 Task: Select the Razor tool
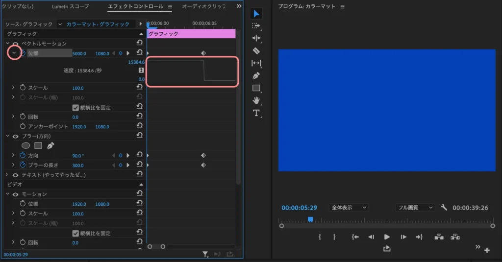[x=256, y=50]
